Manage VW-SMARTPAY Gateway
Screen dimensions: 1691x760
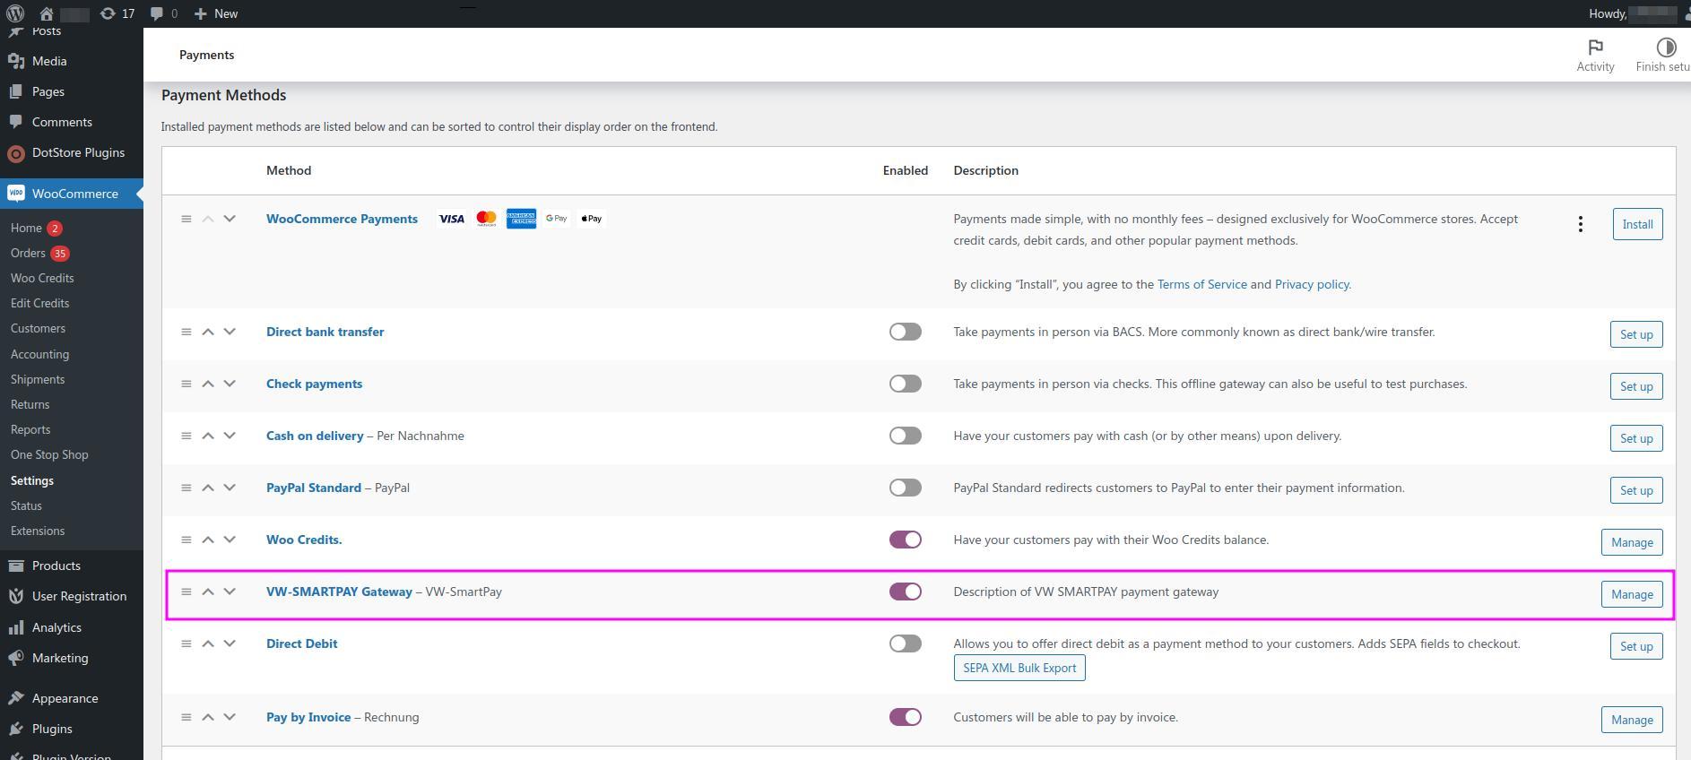1632,594
